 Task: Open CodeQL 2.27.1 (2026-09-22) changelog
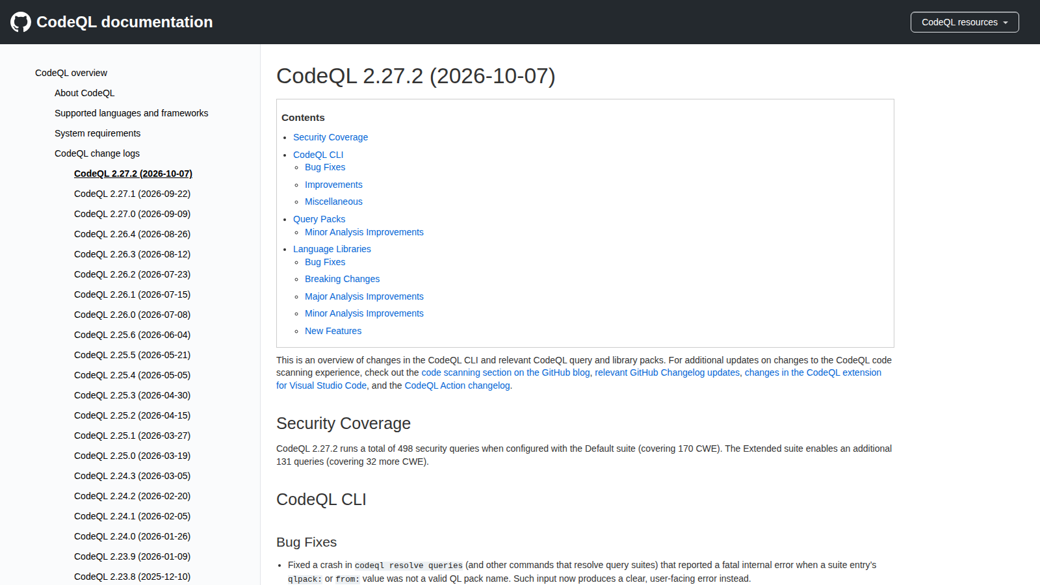coord(132,194)
